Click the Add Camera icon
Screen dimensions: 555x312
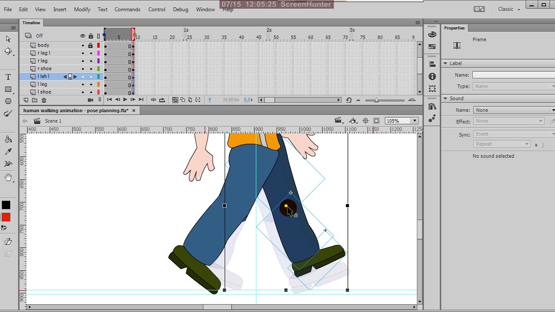[90, 100]
